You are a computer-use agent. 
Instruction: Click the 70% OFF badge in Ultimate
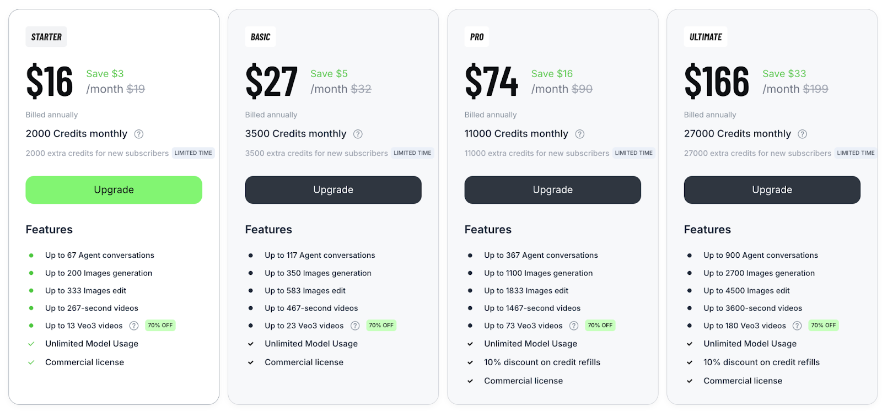click(x=824, y=326)
